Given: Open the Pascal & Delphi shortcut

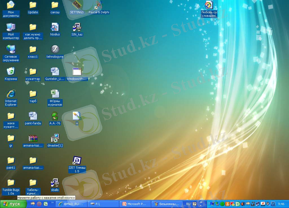Looking at the screenshot, I should tap(98, 5).
